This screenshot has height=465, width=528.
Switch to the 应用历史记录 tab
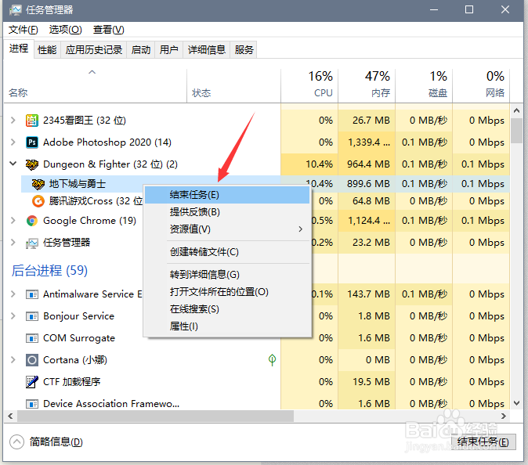pos(93,50)
